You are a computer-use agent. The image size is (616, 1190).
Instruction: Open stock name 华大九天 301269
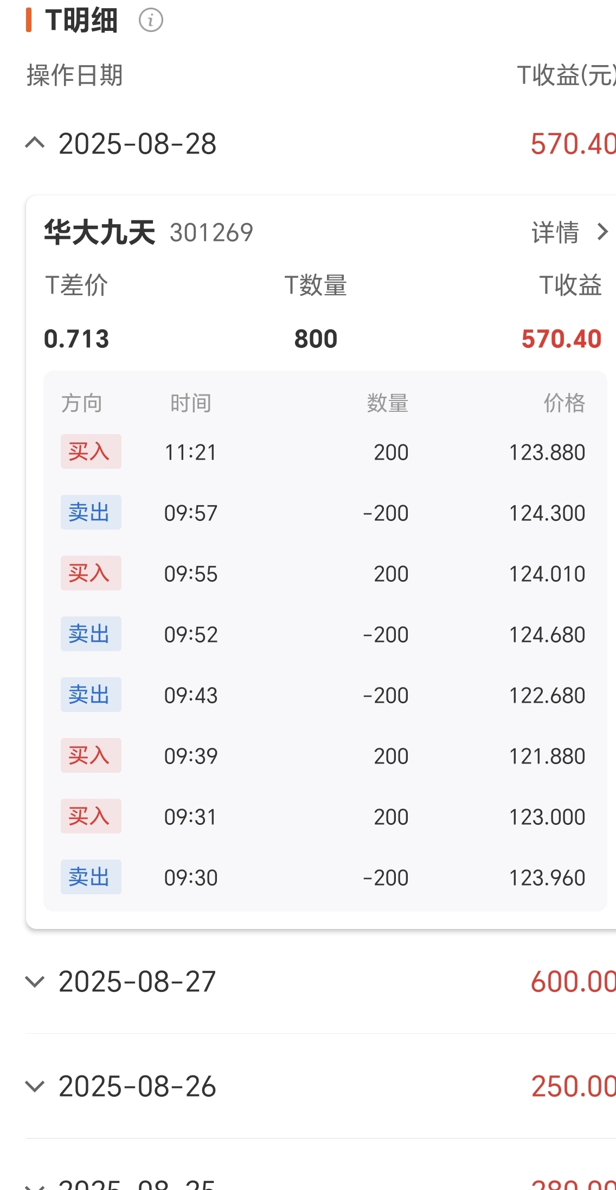(149, 232)
